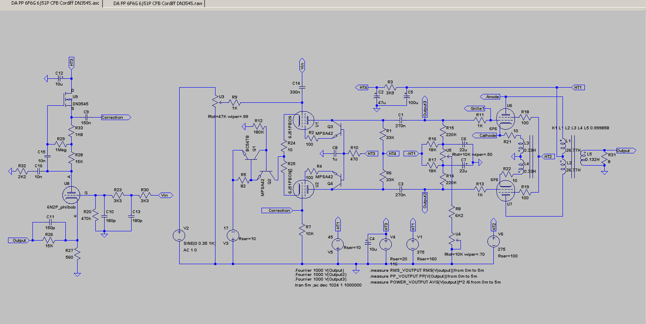Select the V3 17V voltage source symbol
Image resolution: width=646 pixels, height=324 pixels.
tap(233, 235)
